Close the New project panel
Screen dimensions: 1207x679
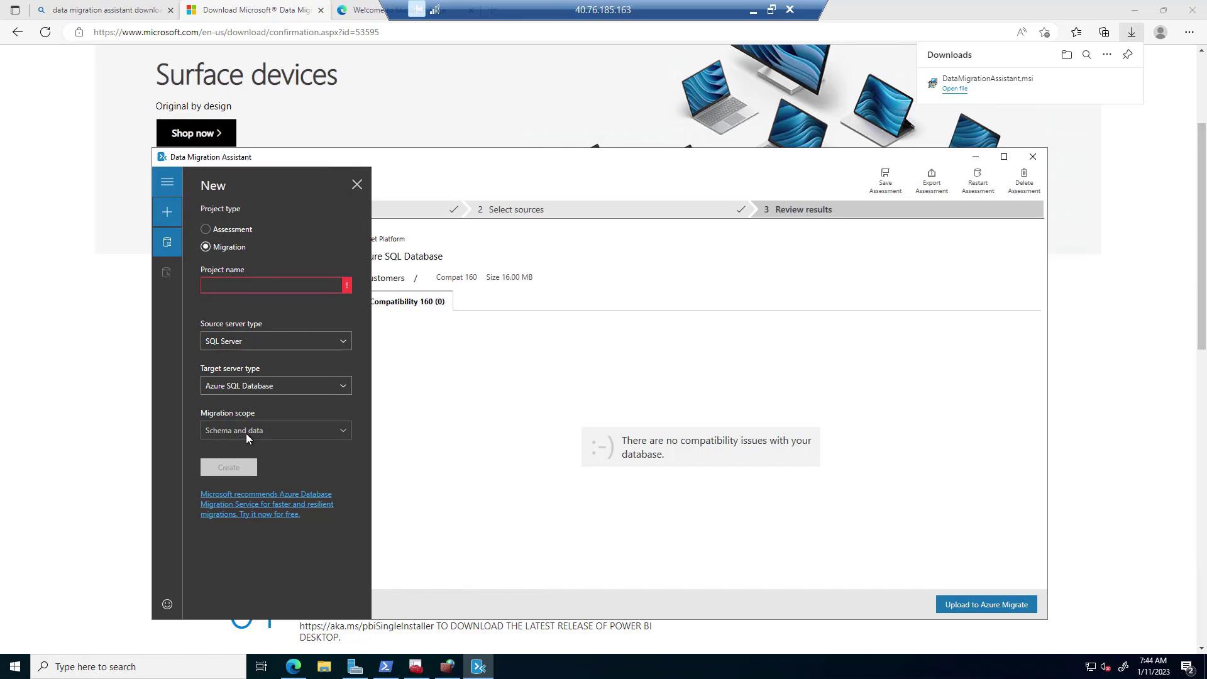(357, 185)
